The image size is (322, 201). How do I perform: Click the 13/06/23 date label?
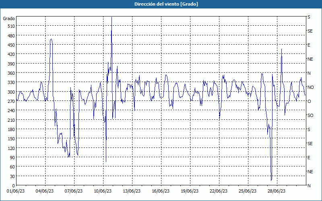tap(132, 191)
